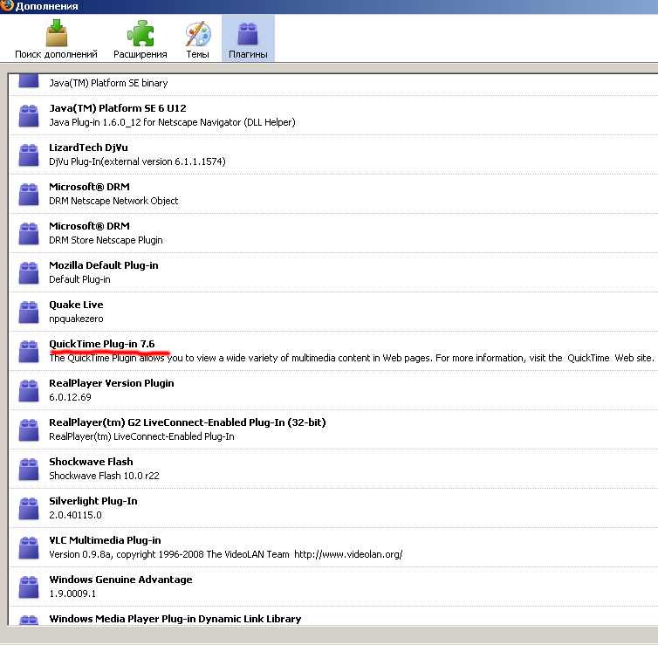Screen dimensions: 658x645
Task: Click the RealPlayer G2 LiveConnect plugin icon
Action: pyautogui.click(x=29, y=429)
